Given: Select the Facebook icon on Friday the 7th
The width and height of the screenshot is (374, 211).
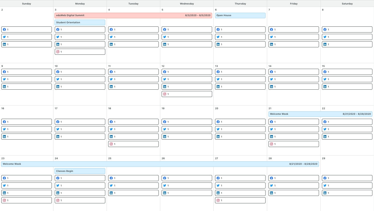Looking at the screenshot, I should [x=271, y=30].
